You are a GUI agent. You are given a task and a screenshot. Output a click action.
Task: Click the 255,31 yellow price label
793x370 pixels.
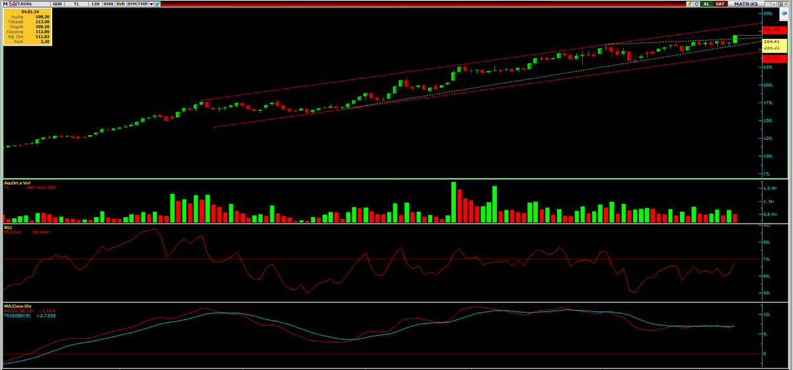(774, 47)
